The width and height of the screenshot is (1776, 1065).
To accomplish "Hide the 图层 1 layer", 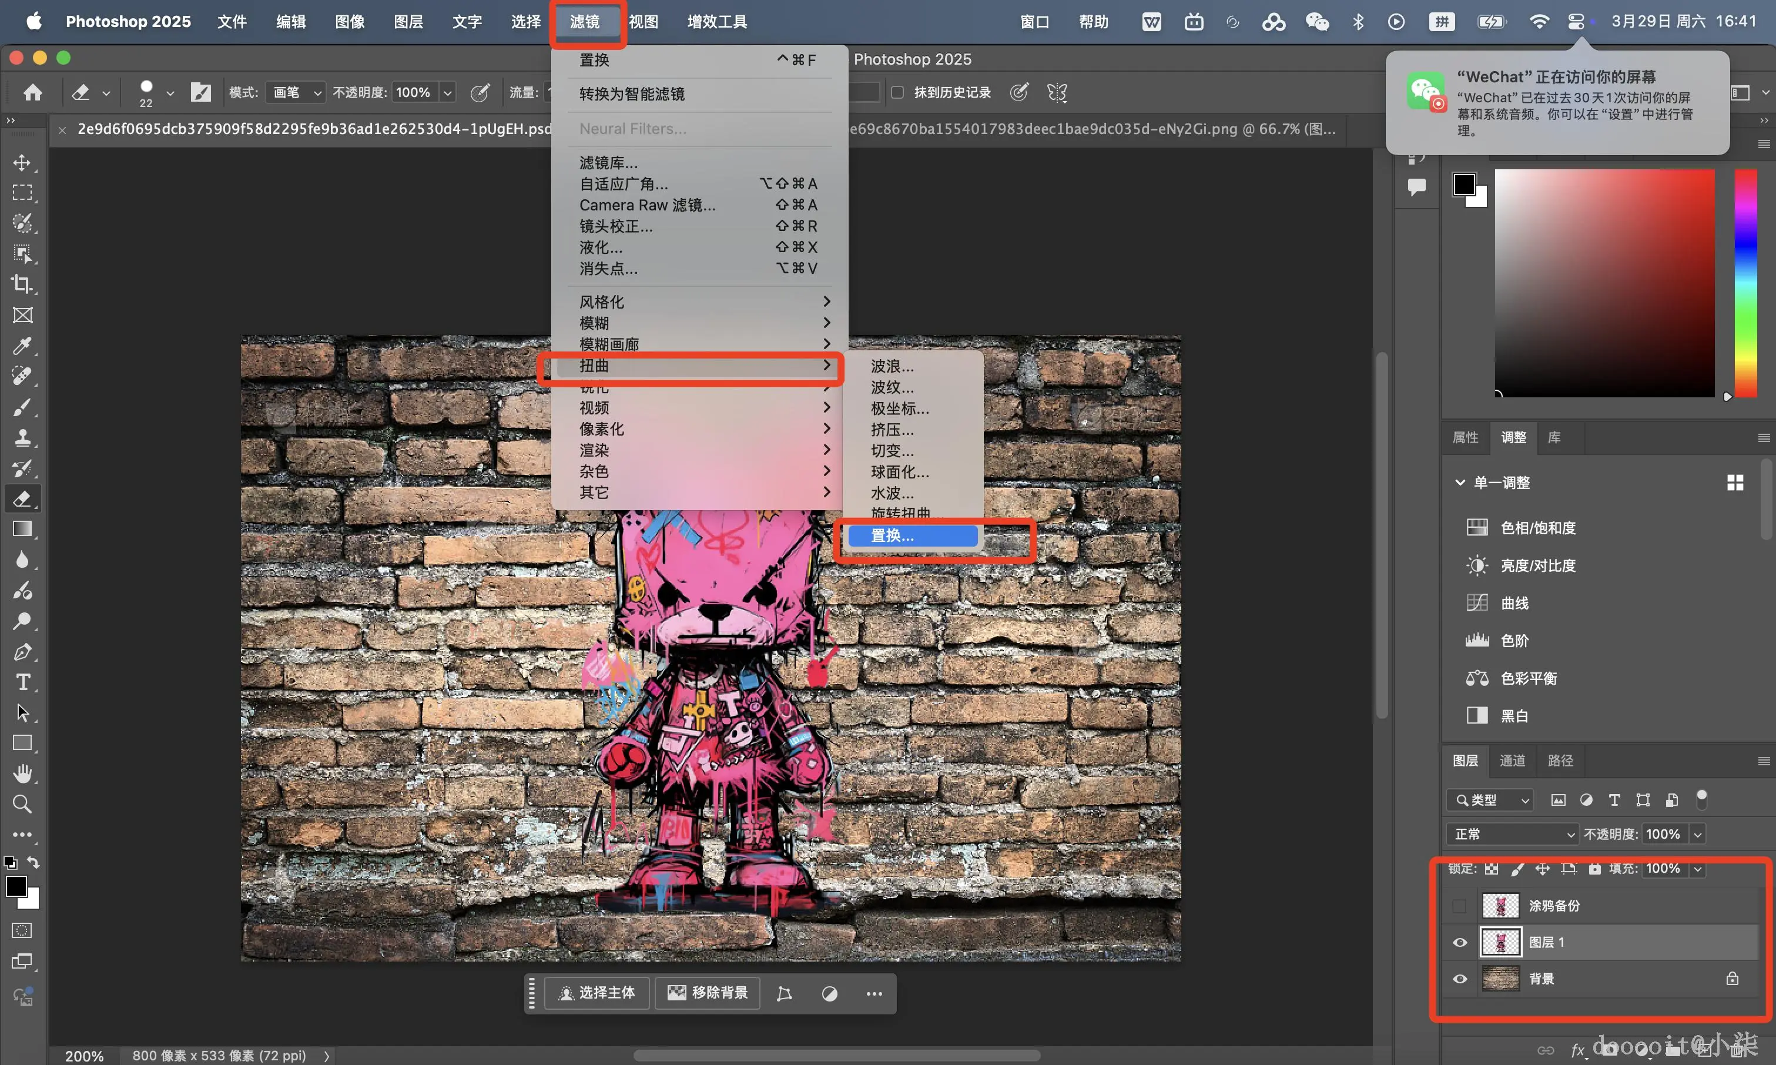I will click(1460, 942).
